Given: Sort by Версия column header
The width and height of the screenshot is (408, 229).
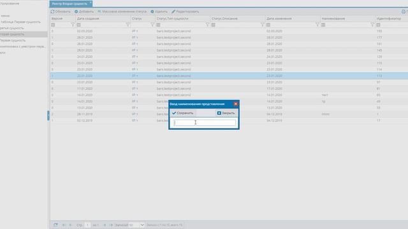Looking at the screenshot, I should [57, 18].
